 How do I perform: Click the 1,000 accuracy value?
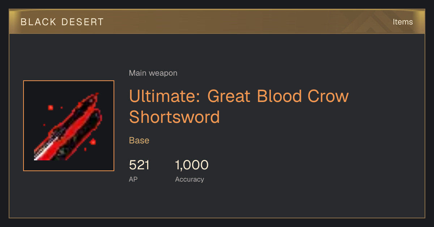point(192,165)
